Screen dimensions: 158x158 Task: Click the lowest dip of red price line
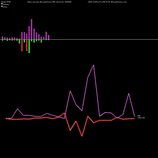pos(82,136)
